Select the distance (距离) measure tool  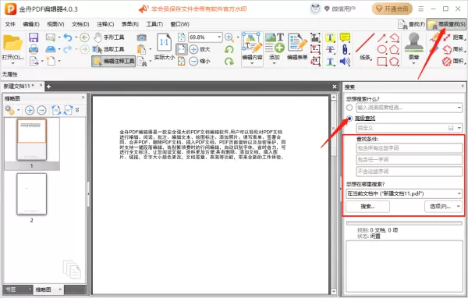click(454, 37)
